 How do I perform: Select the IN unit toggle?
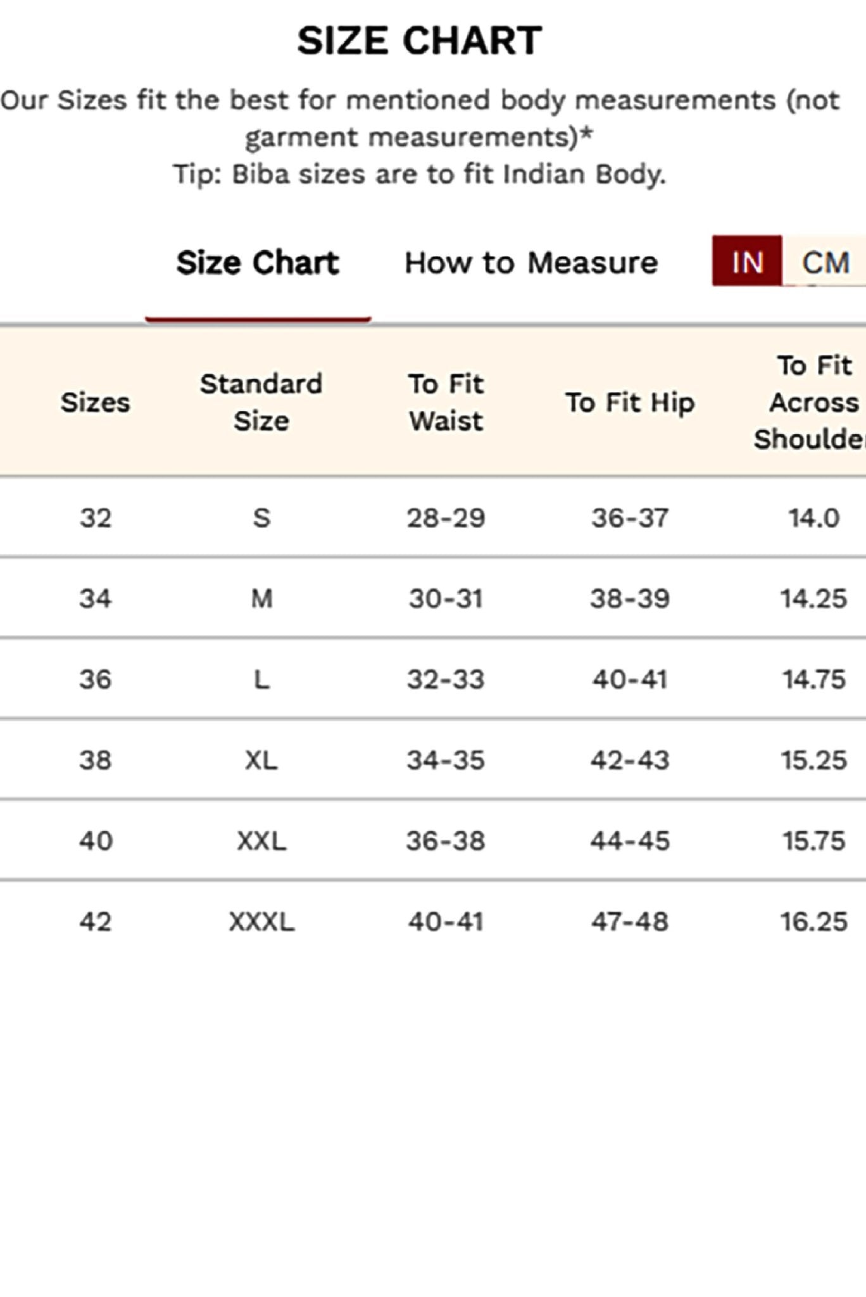747,262
